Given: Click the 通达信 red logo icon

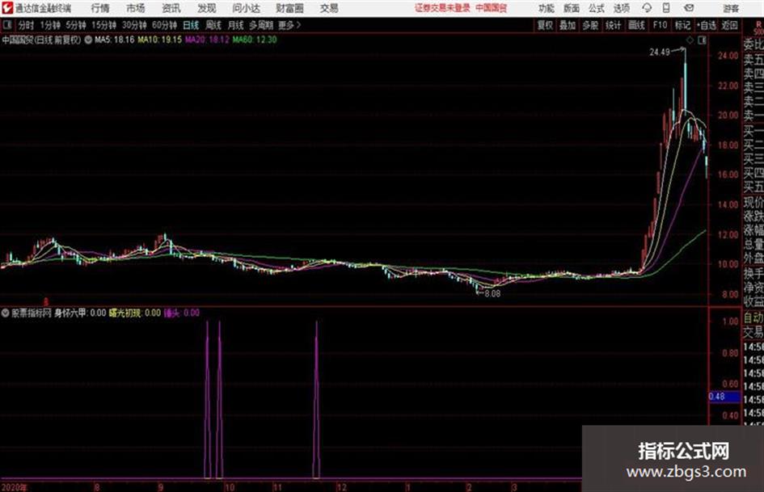Looking at the screenshot, I should coord(7,8).
